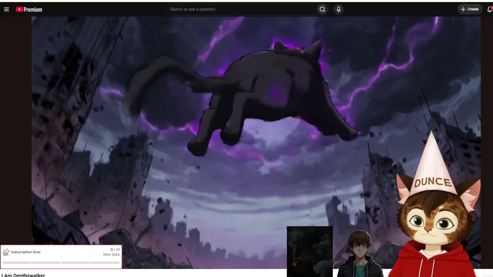Click the 'Subscription Goal' label
Image resolution: width=493 pixels, height=277 pixels.
coord(25,252)
